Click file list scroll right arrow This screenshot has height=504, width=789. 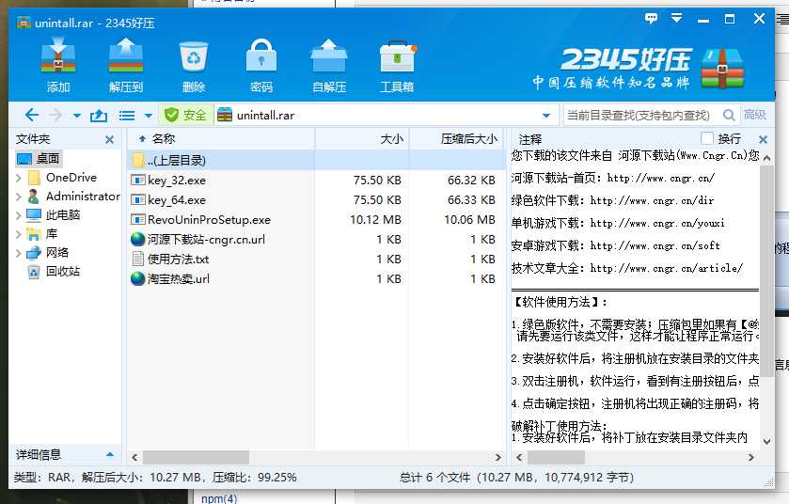pyautogui.click(x=497, y=457)
